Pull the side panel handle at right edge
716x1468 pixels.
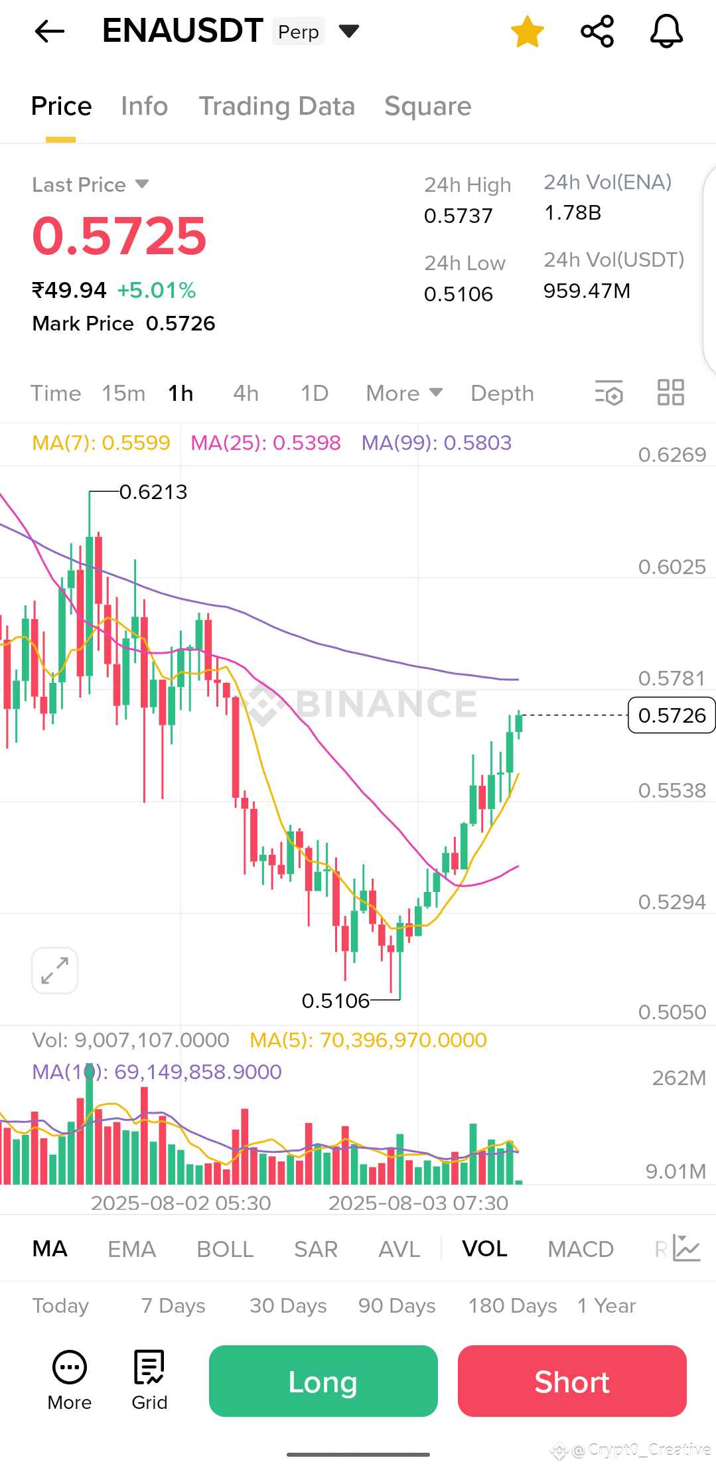(710, 269)
